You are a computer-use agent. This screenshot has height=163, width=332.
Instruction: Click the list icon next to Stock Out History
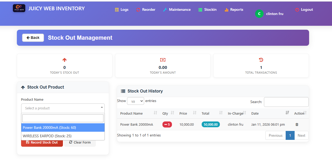point(123,91)
